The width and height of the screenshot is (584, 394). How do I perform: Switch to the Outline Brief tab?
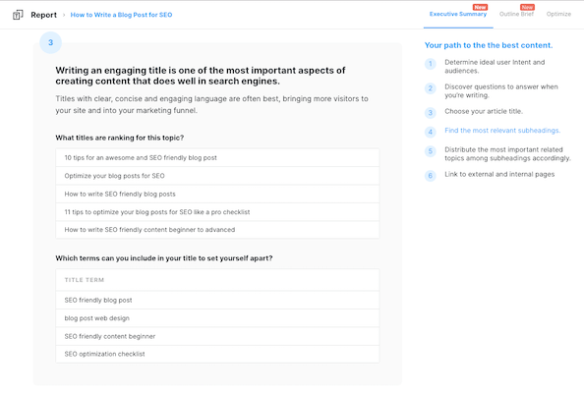(516, 14)
